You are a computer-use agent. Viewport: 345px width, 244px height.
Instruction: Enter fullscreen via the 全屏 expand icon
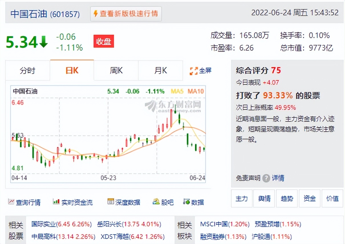coord(194,71)
